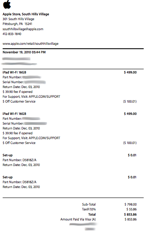Click the first Part Number: D5818Z/A text

coord(19,160)
